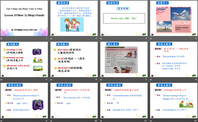Click slide number 2 label
The height and width of the screenshot is (122, 198).
[x=96, y=38]
